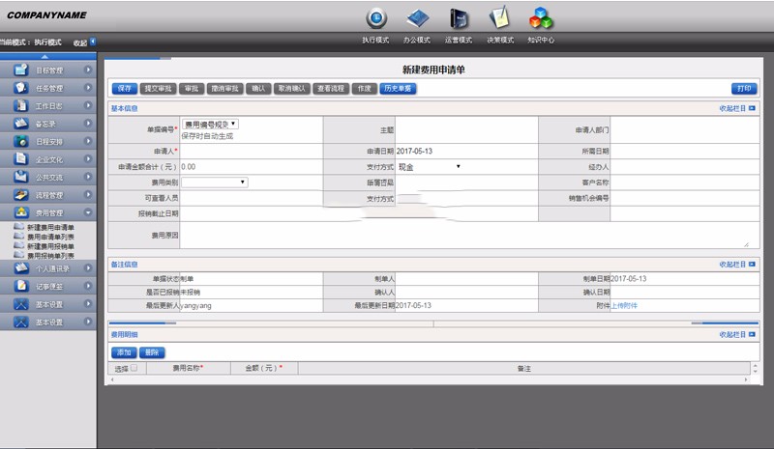The width and height of the screenshot is (774, 449).
Task: Click the 保存 button
Action: (125, 88)
